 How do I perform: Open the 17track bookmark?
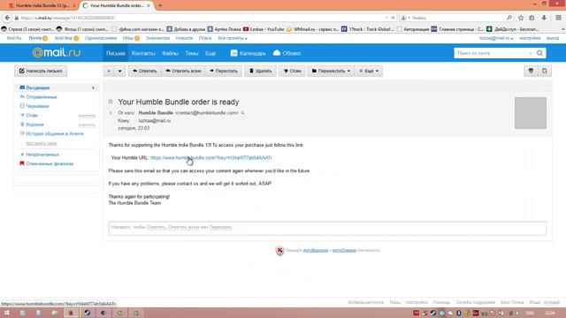[x=368, y=29]
